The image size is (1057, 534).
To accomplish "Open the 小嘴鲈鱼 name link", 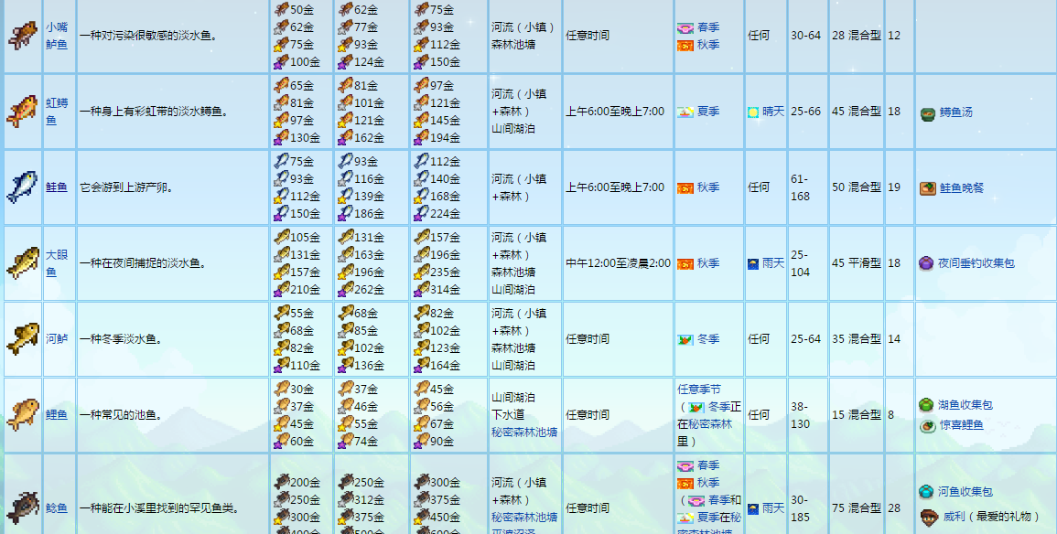I will point(57,36).
